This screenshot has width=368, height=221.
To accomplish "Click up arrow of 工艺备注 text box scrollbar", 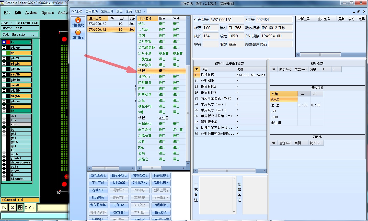I will point(234,179).
